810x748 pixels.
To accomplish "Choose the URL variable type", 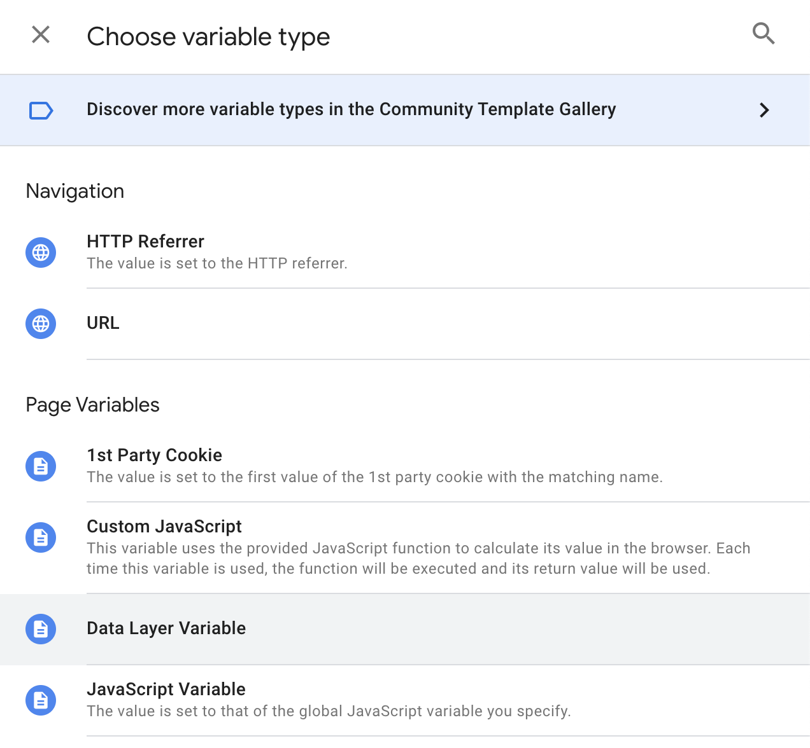I will point(103,323).
